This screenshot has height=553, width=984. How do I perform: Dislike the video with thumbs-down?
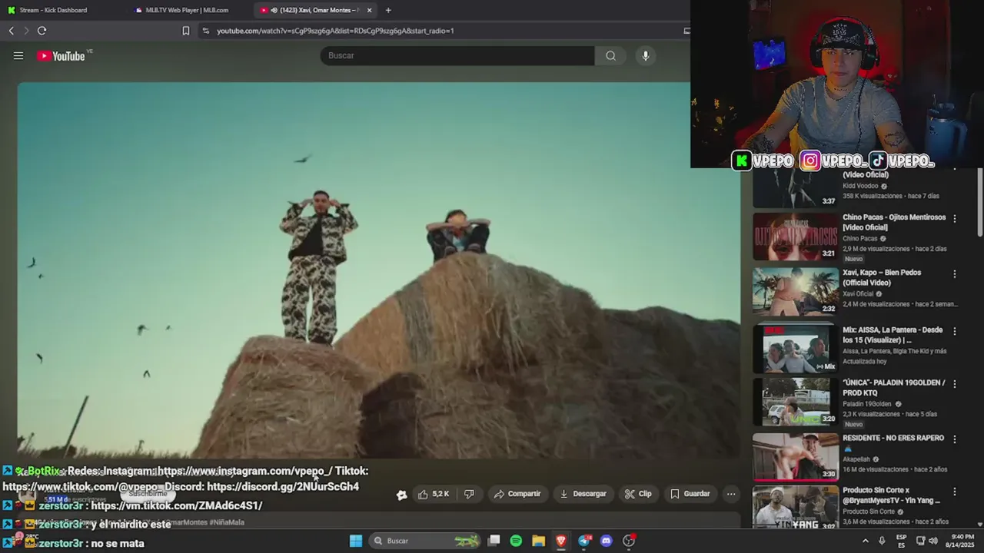point(469,494)
